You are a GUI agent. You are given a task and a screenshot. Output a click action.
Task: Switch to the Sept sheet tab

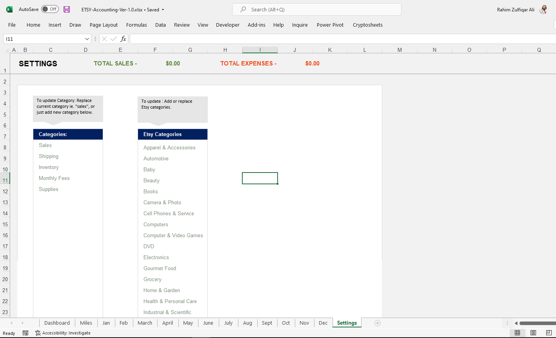(267, 323)
